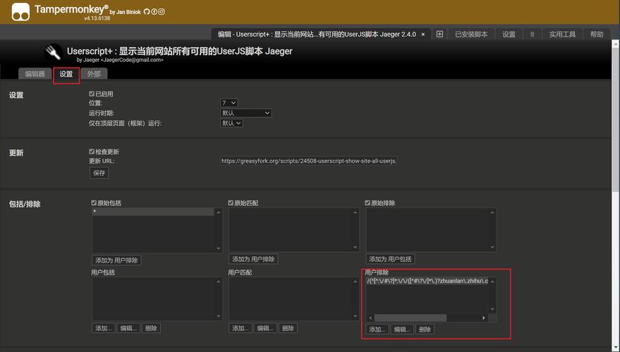Click 添加为 用户排除 under 原始包括
Viewport: 620px width, 352px height.
coord(116,260)
